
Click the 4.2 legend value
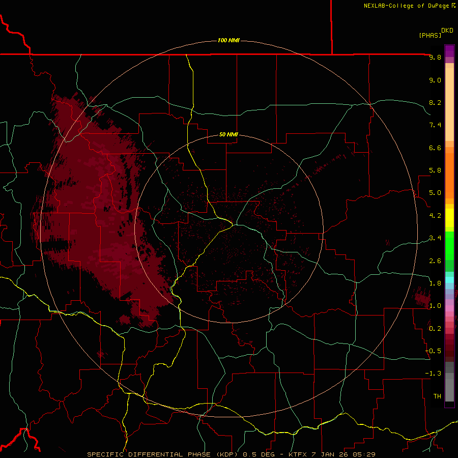(x=435, y=216)
